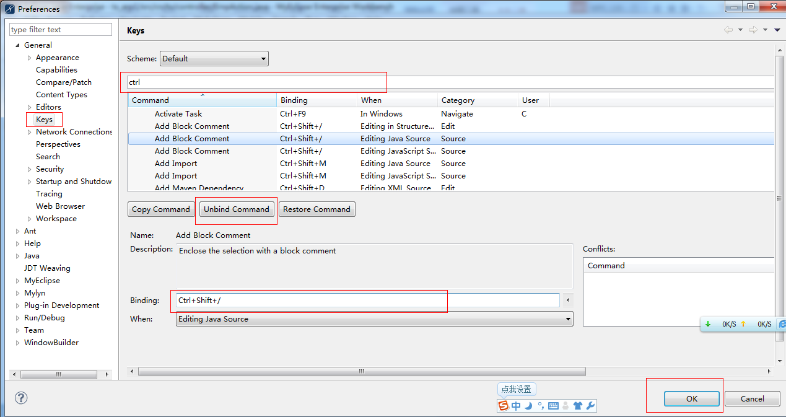This screenshot has width=786, height=417.
Task: Expand the Appearance node
Action: click(29, 58)
